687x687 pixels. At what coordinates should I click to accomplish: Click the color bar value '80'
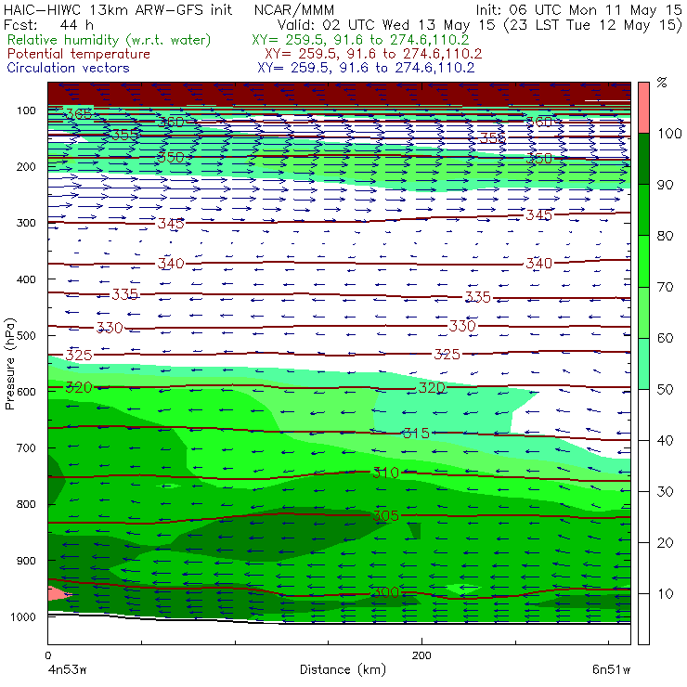click(x=665, y=236)
